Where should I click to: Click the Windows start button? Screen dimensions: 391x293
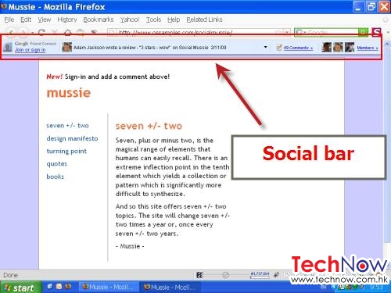point(20,288)
